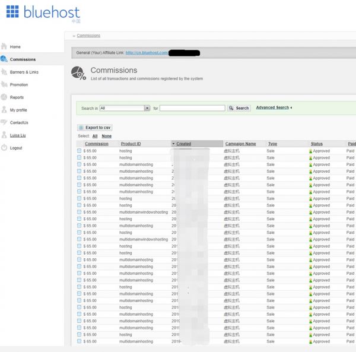Open the Reports section
The image size is (356, 352).
[x=17, y=97]
